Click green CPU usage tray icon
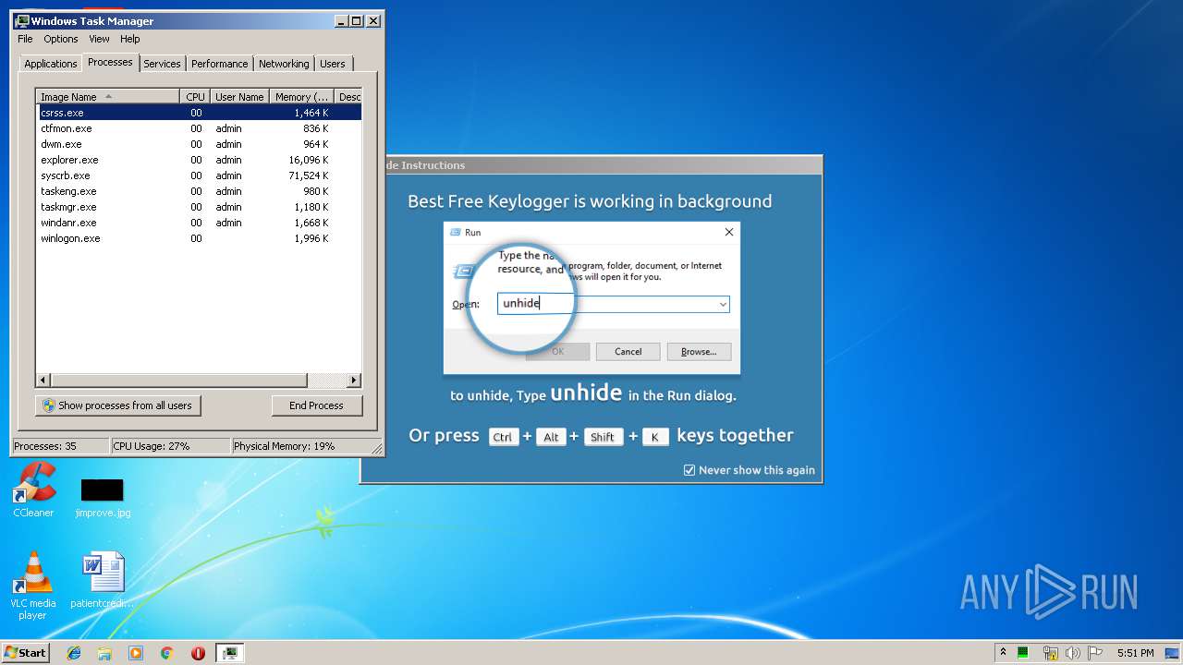 click(1023, 653)
